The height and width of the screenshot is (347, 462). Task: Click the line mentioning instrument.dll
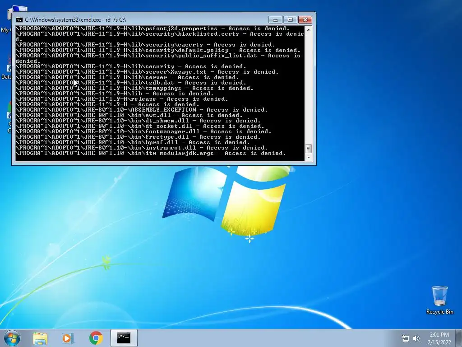(x=142, y=148)
